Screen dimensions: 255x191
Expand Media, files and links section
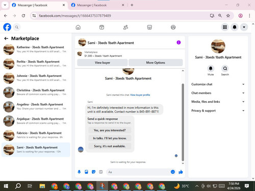(x=218, y=102)
